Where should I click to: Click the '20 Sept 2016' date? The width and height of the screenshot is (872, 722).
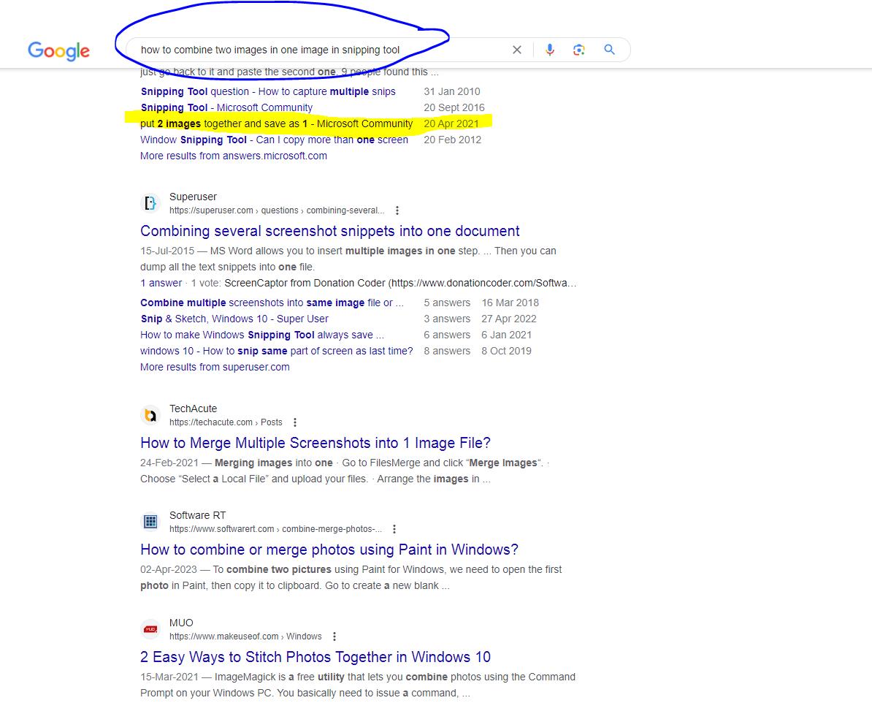(454, 107)
